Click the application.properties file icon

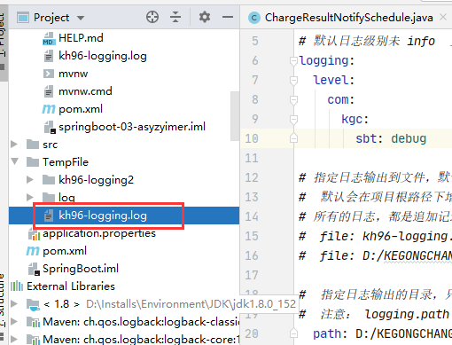click(x=34, y=234)
